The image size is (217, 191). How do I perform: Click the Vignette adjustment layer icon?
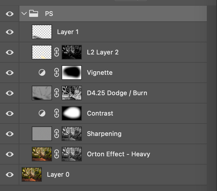point(42,73)
